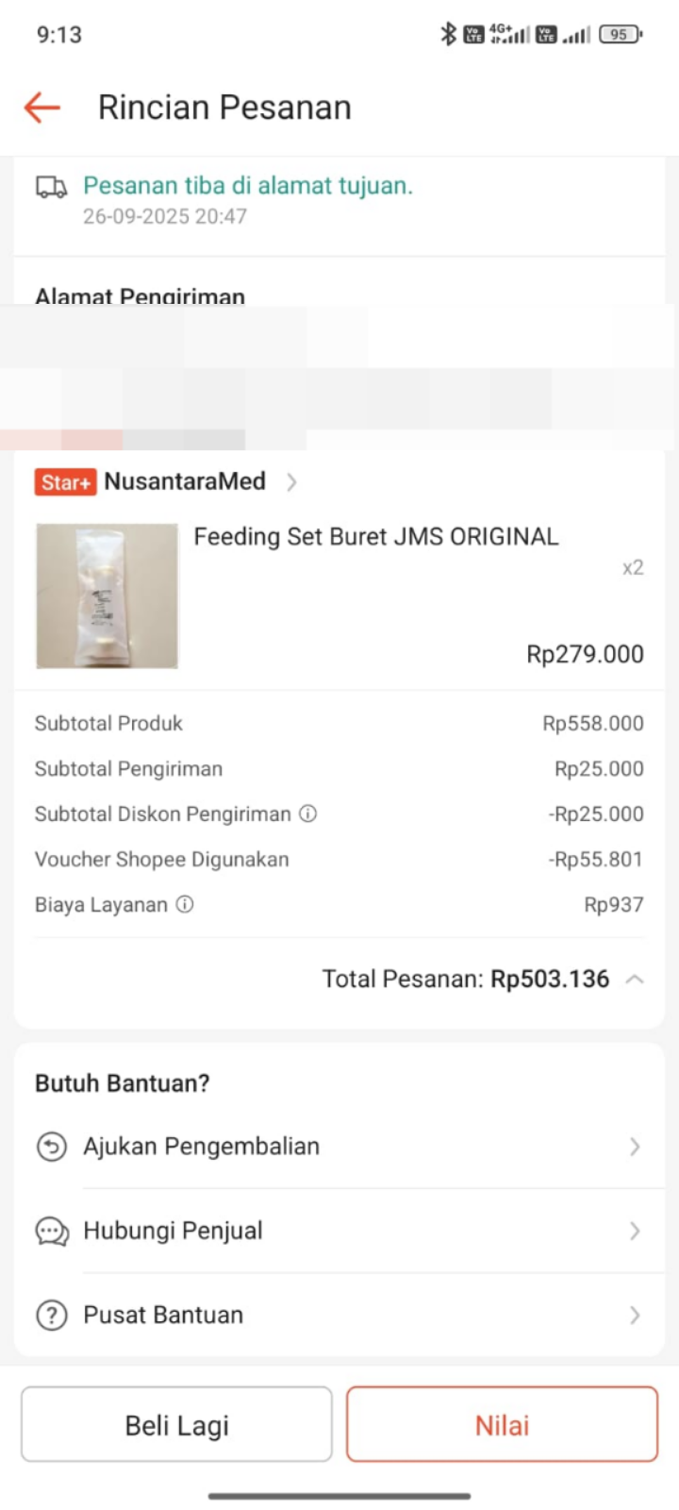Viewport: 679px width, 1510px height.
Task: Tap the delivery truck status icon
Action: point(52,187)
